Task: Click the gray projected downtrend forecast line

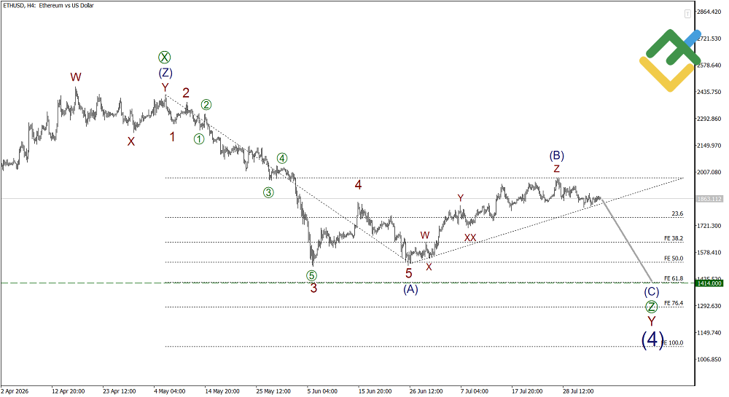Action: [x=627, y=240]
